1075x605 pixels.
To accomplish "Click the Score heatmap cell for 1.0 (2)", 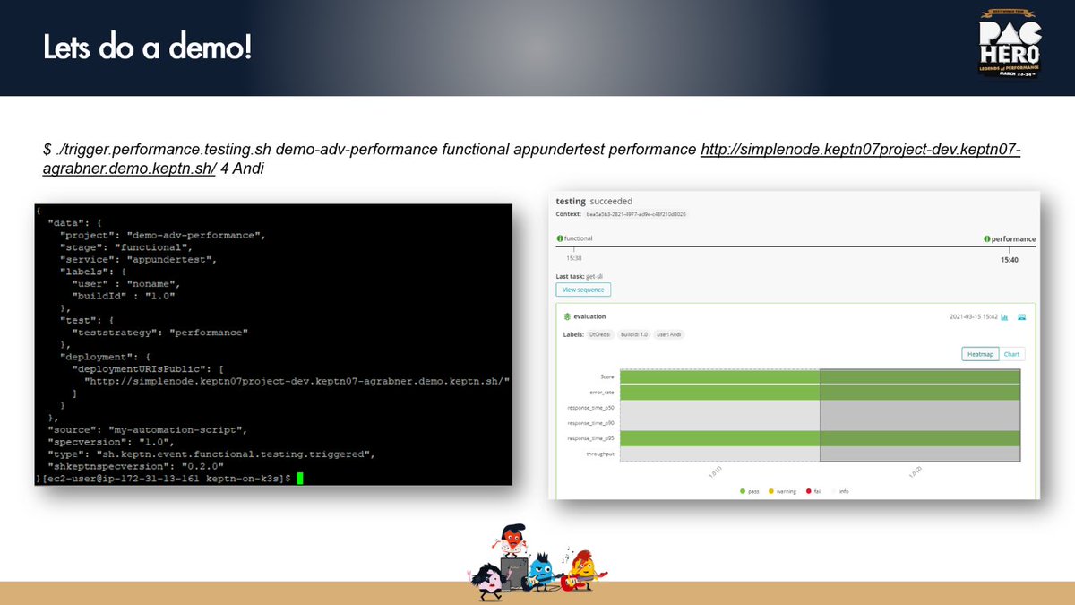I will coord(920,376).
